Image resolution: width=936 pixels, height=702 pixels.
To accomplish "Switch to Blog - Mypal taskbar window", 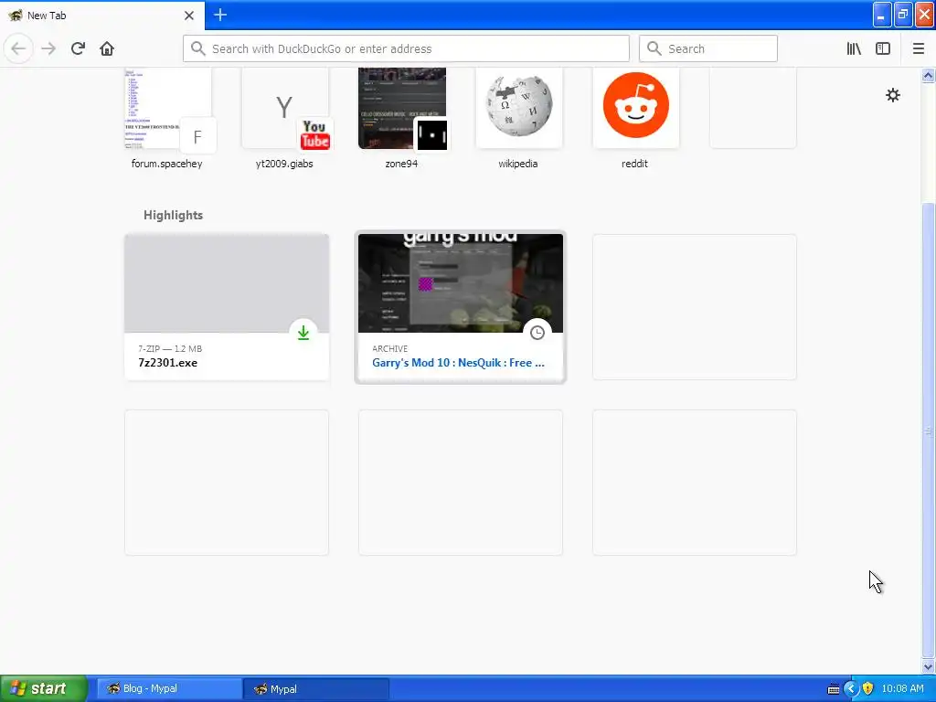I will [x=169, y=689].
